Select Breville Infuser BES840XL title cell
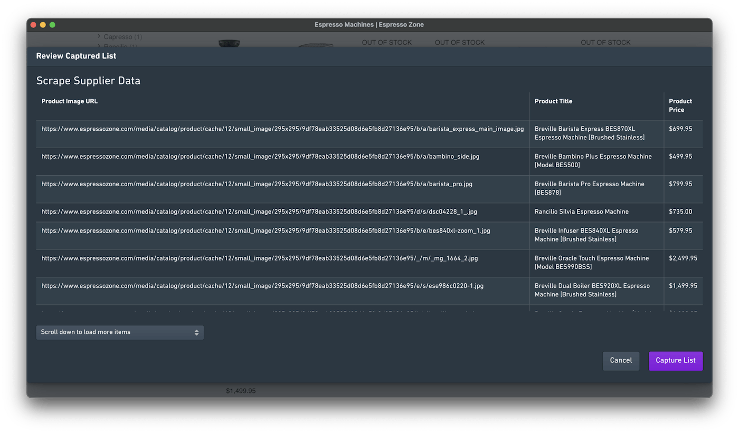Viewport: 739px width, 433px height. 597,236
